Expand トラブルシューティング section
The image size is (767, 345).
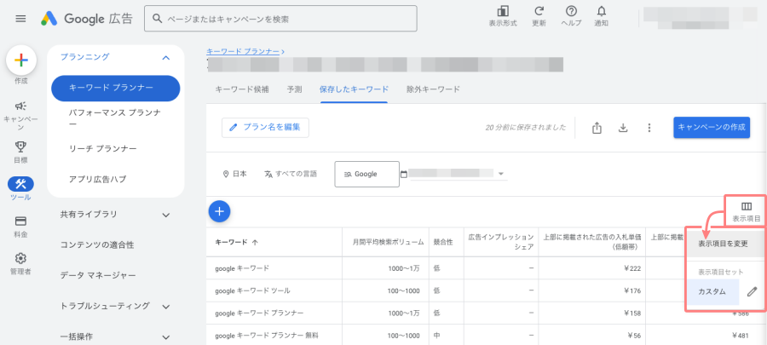click(166, 307)
